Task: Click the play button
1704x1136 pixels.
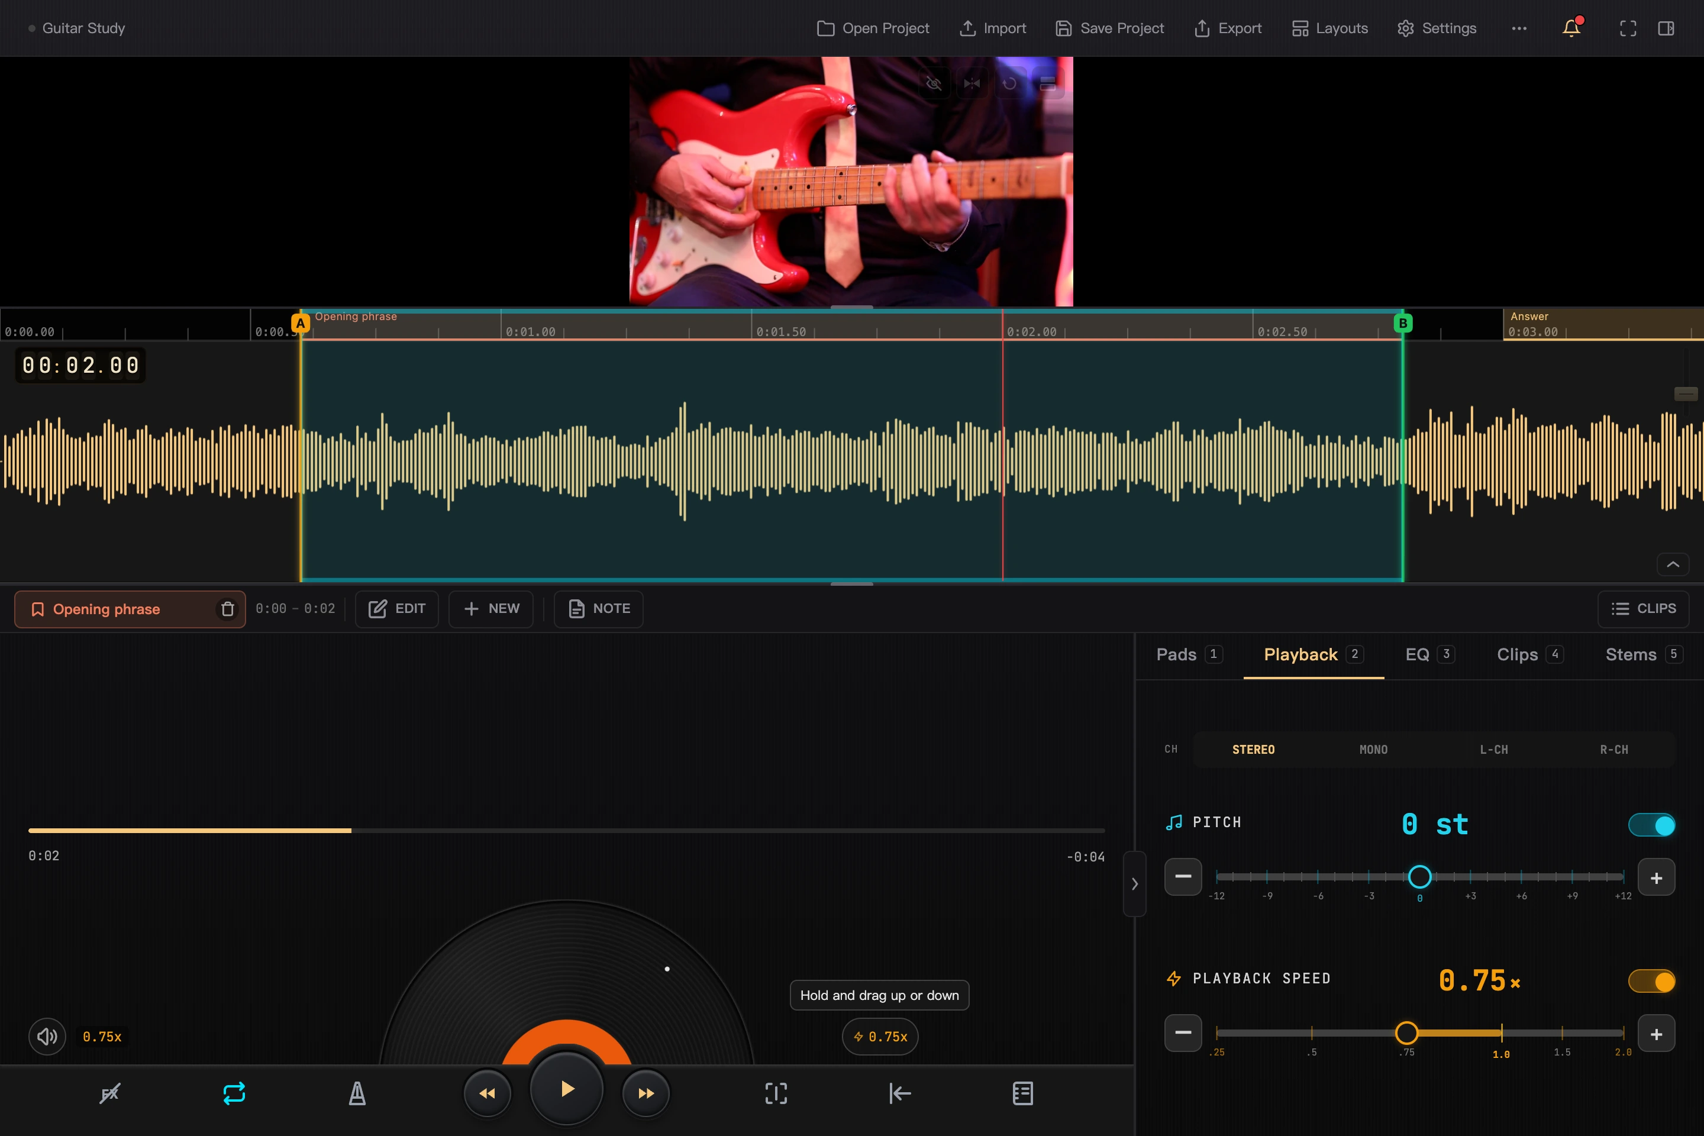Action: click(567, 1089)
